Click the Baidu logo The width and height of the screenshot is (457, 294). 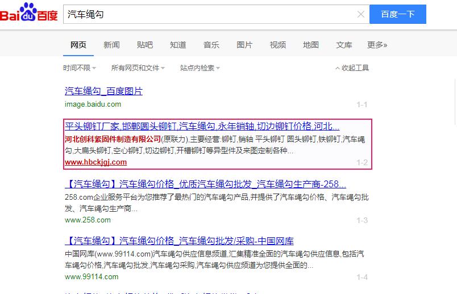point(29,14)
